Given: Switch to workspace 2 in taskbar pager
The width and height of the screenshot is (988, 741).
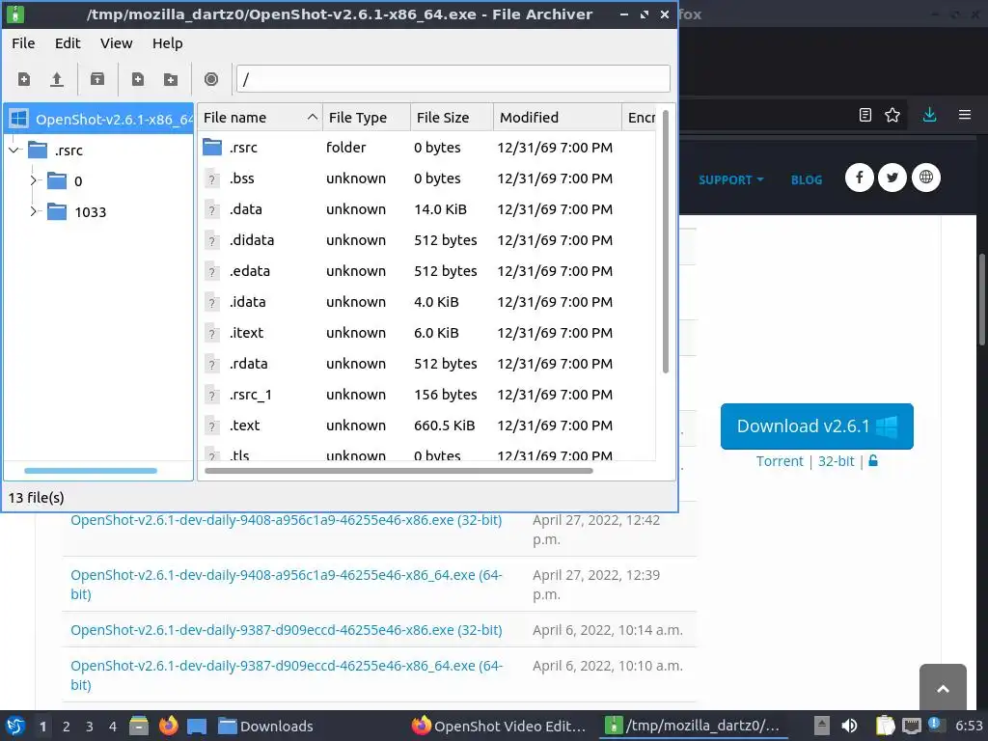Looking at the screenshot, I should coord(67,726).
